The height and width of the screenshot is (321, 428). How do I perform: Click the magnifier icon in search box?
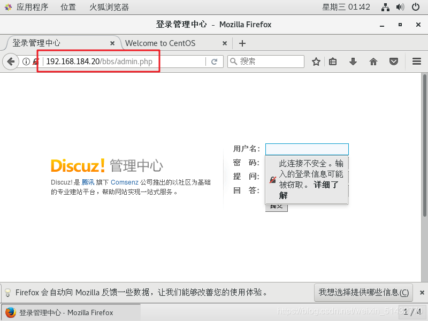pos(233,62)
